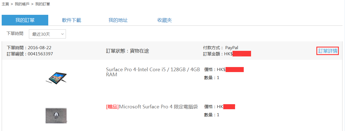Click the 訂單狀態：貨物在途 status text
Viewport: 345px width, 131px height.
point(128,51)
